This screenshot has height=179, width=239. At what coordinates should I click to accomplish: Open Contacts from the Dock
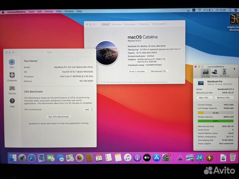[x=89, y=158]
